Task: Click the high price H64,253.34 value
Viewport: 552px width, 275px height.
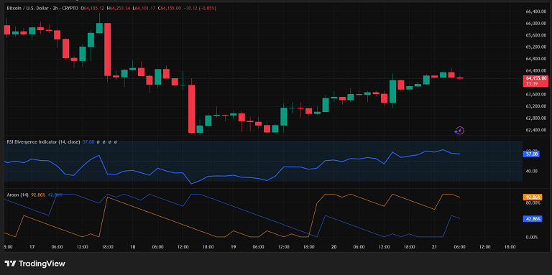Action: 119,8
